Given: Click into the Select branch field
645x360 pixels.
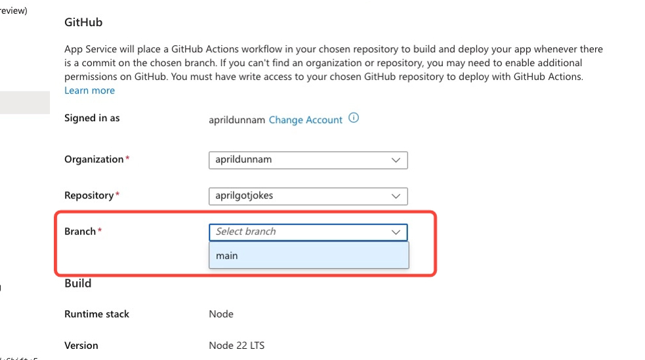Looking at the screenshot, I should 295,232.
